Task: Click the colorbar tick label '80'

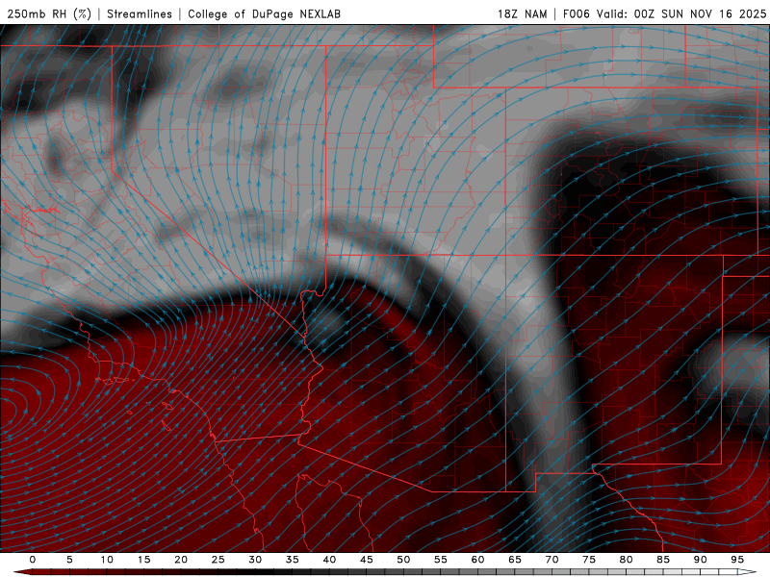Action: [626, 560]
